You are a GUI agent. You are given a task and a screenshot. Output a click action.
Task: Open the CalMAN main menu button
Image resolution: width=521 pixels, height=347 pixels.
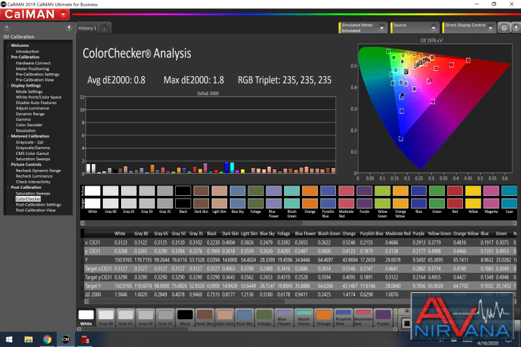pos(35,14)
